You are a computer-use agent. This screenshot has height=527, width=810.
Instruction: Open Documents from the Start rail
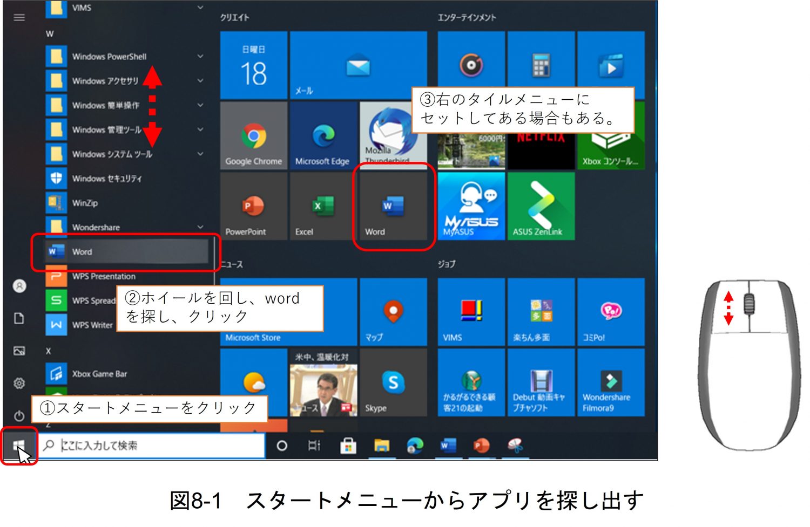tap(19, 318)
